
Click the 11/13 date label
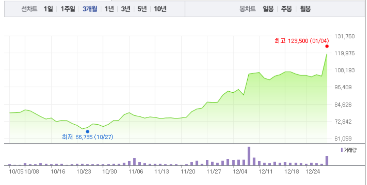tap(162, 172)
